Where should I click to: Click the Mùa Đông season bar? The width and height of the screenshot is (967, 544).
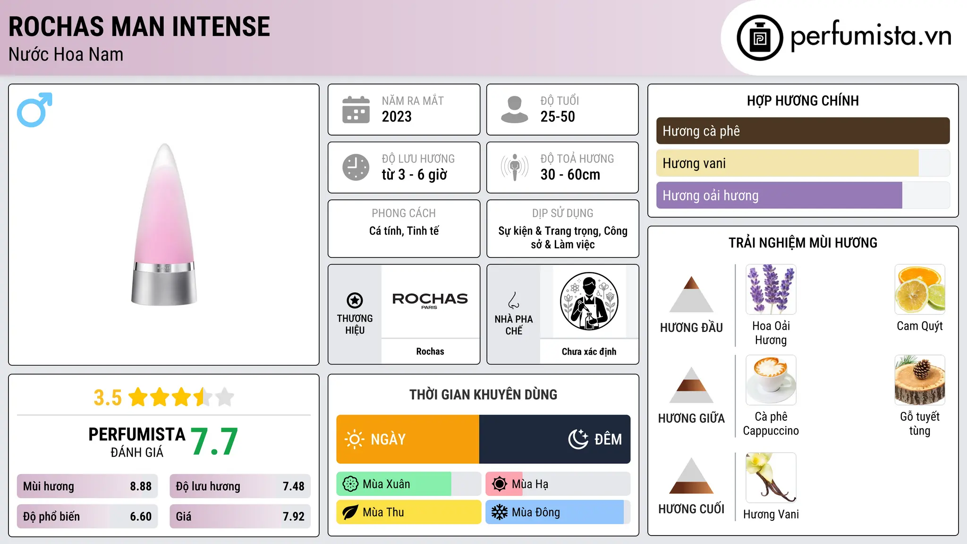[x=558, y=512]
